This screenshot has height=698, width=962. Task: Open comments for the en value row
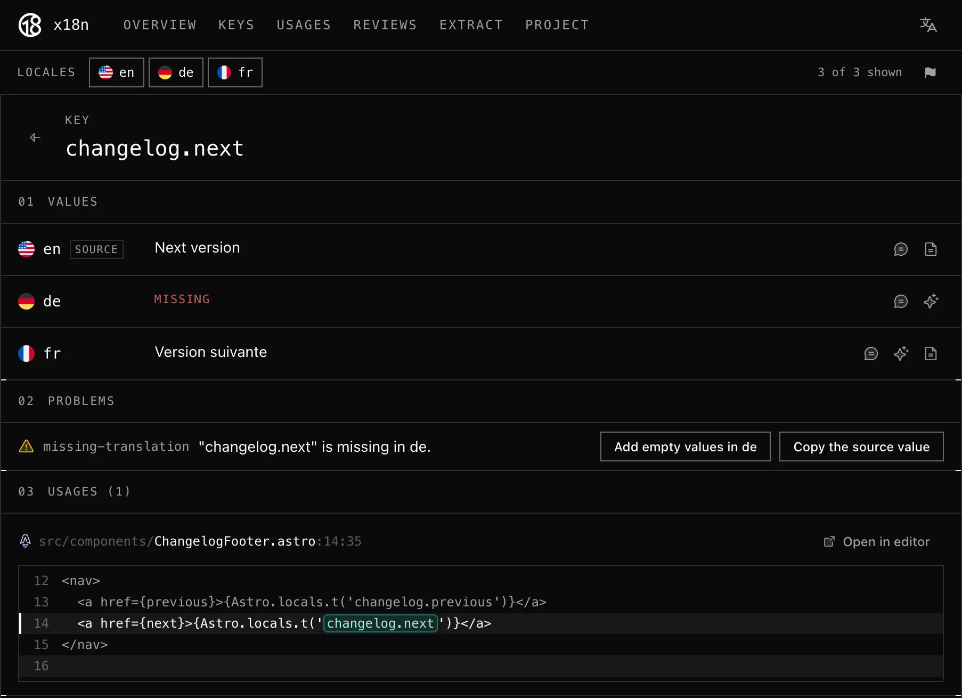click(x=900, y=249)
